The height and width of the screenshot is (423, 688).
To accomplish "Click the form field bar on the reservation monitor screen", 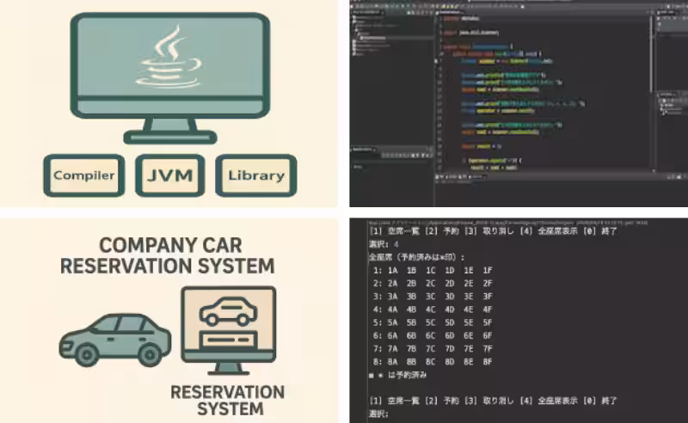I will coord(228,340).
